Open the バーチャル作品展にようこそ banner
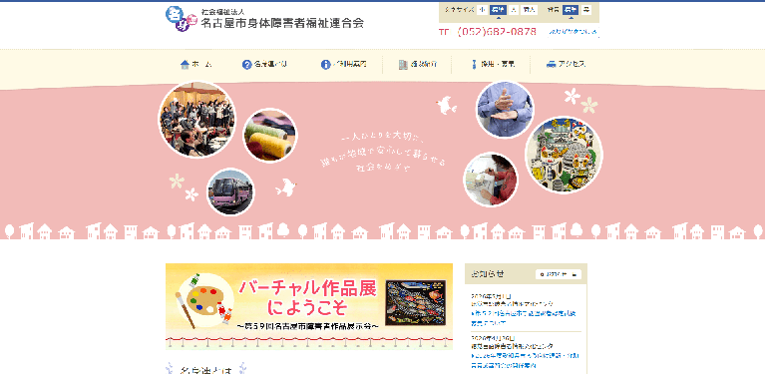This screenshot has width=765, height=374. [x=309, y=306]
